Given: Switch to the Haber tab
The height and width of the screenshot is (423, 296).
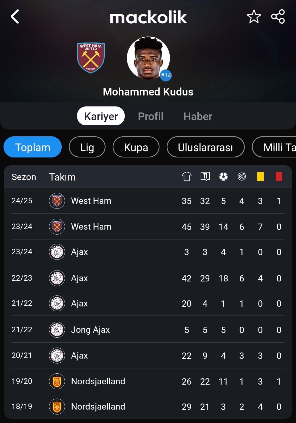Looking at the screenshot, I should pyautogui.click(x=198, y=116).
